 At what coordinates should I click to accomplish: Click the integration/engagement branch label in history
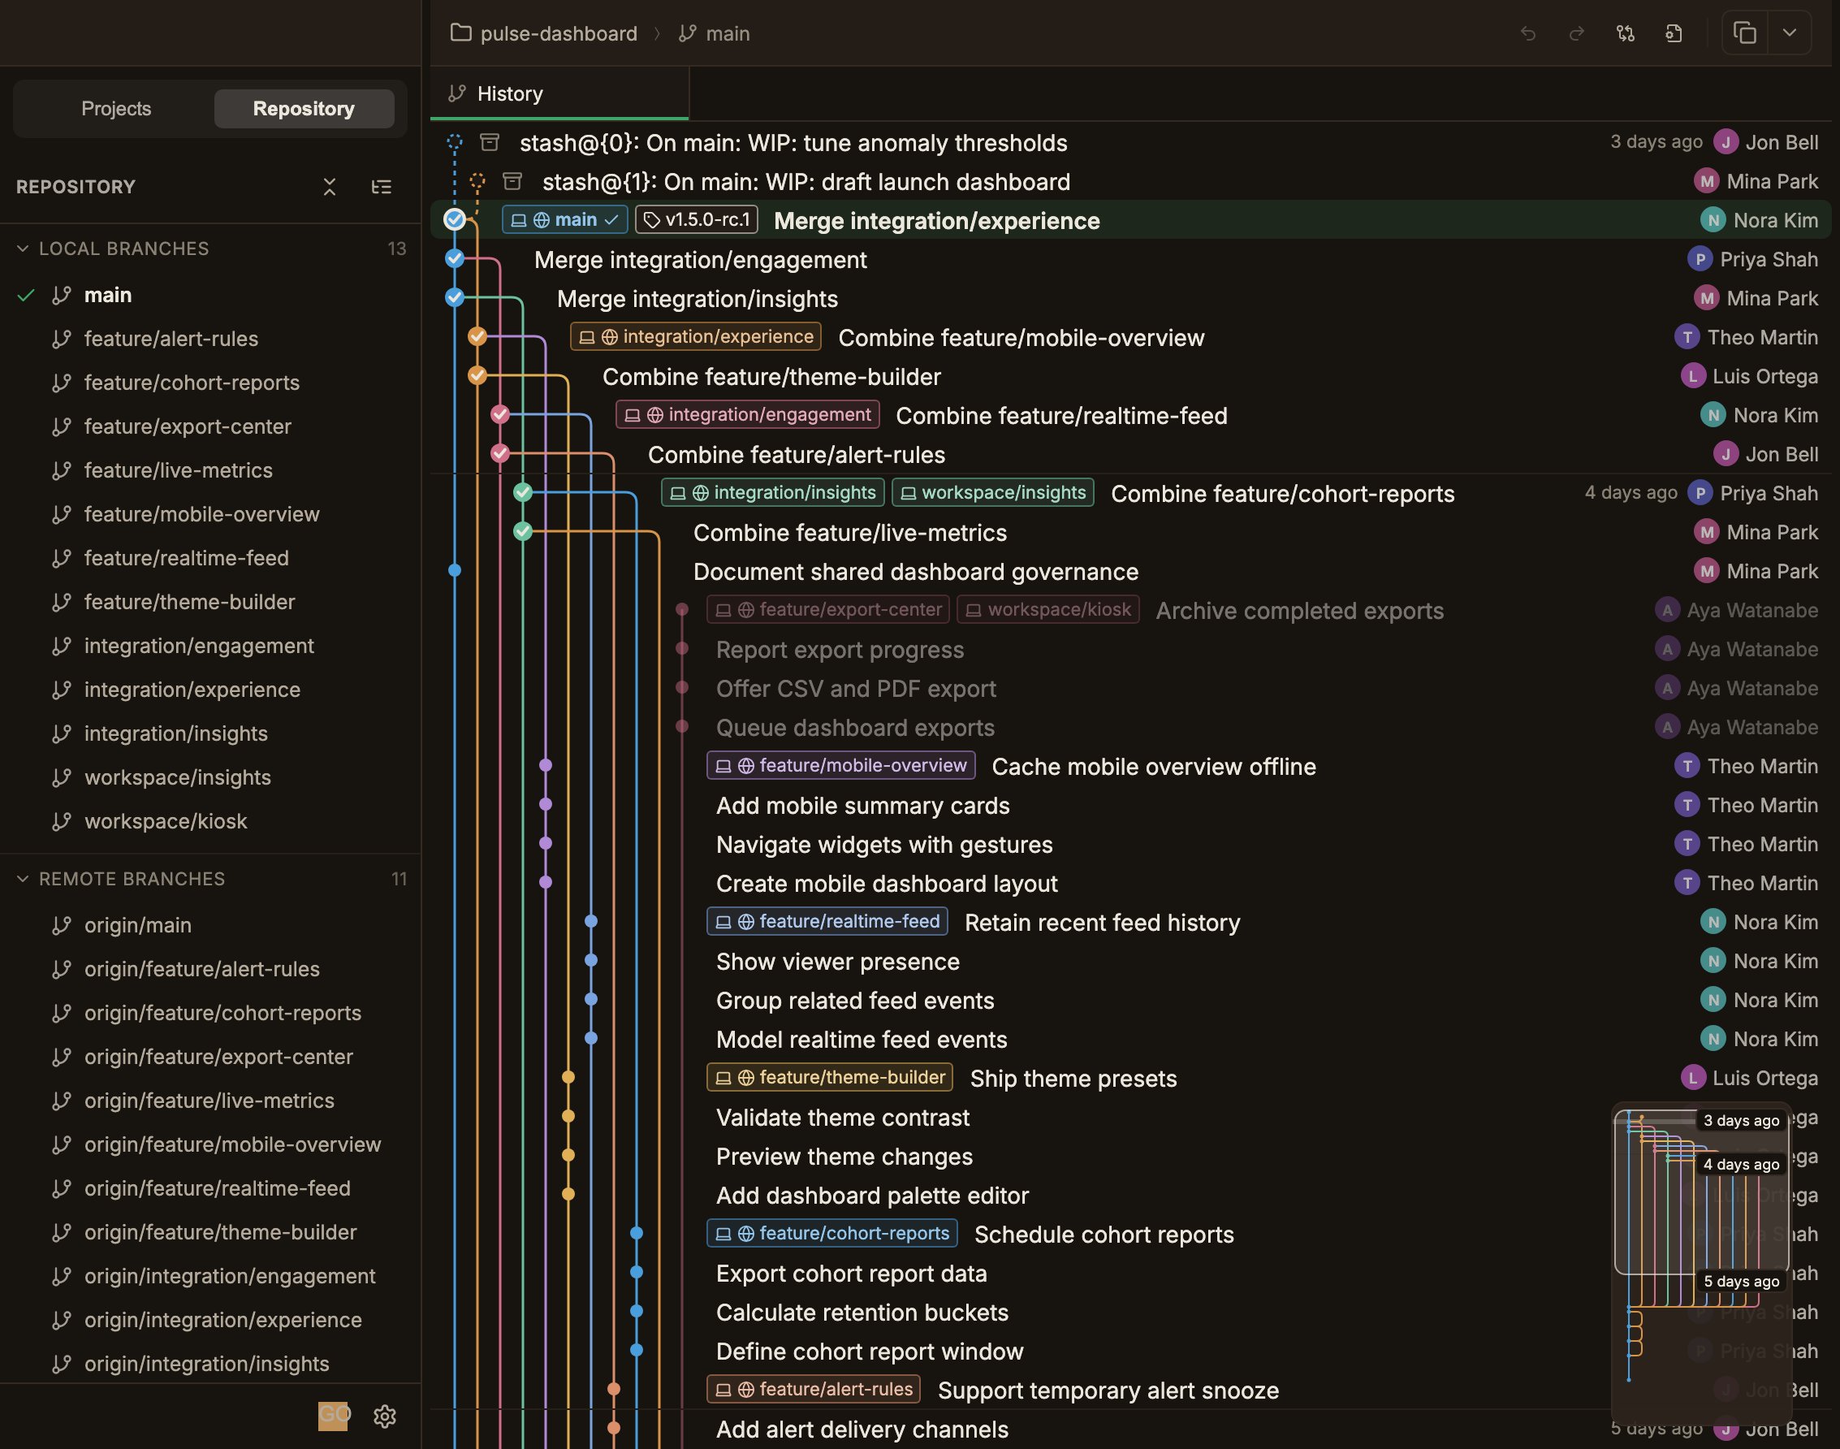[x=747, y=415]
